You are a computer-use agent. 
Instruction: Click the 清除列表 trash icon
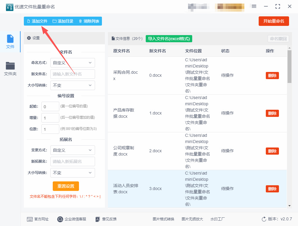pyautogui.click(x=80, y=21)
